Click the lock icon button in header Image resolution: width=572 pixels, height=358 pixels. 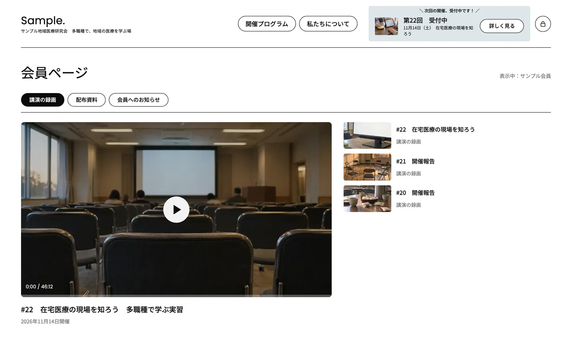[x=543, y=24]
